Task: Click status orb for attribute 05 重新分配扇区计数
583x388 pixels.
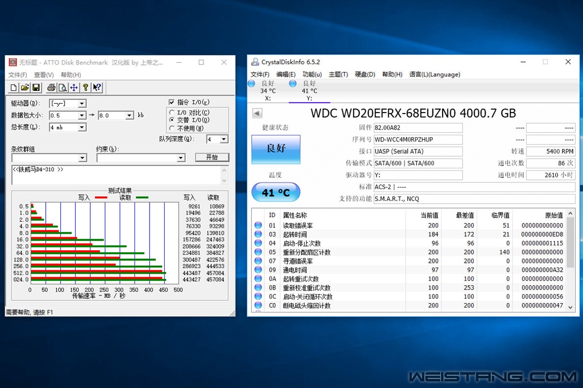Action: pyautogui.click(x=258, y=252)
